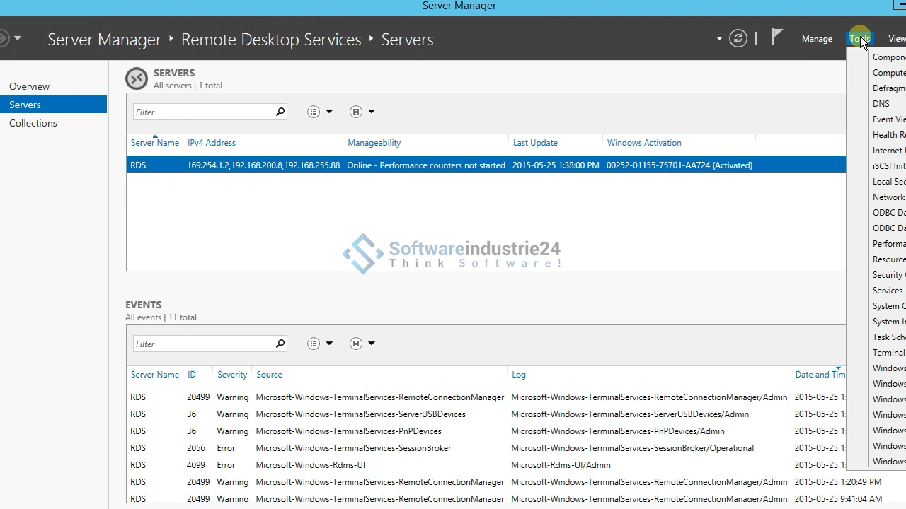The height and width of the screenshot is (509, 906).
Task: Click the Remote Desktop Services icon beside SERVERS
Action: [137, 78]
